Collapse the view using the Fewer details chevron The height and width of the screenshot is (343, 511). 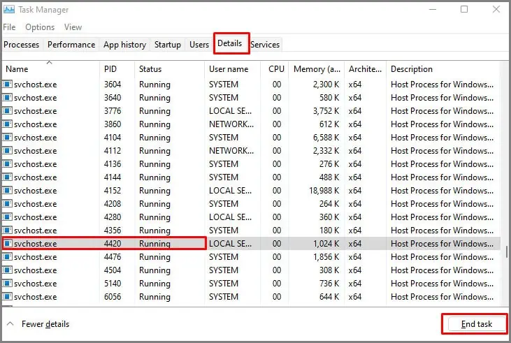point(10,323)
